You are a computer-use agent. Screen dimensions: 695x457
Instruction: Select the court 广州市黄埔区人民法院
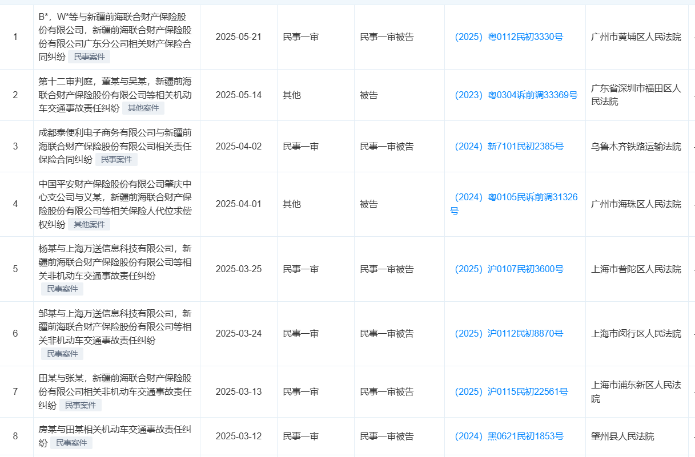click(x=636, y=37)
